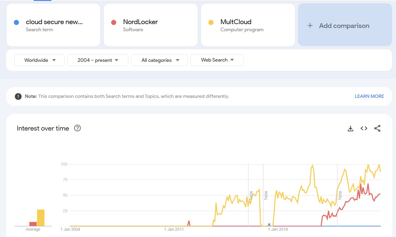Open the Web Search type dropdown

[x=217, y=60]
